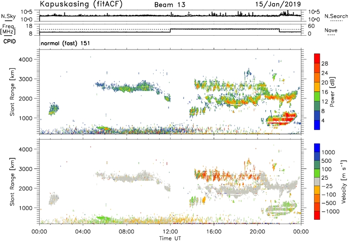Click the N.Search legend label
Image resolution: width=348 pixels, height=241 pixels.
[x=336, y=16]
